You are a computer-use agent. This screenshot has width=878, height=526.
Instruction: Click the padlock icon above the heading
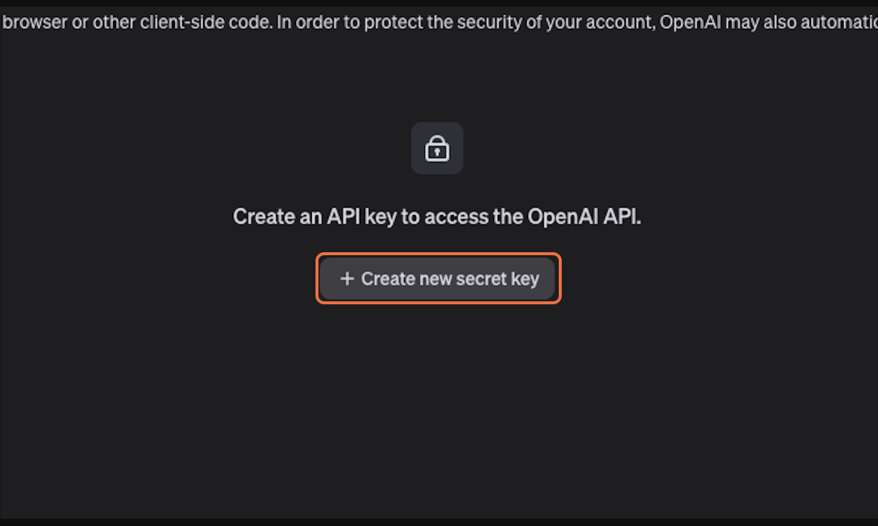(x=437, y=149)
